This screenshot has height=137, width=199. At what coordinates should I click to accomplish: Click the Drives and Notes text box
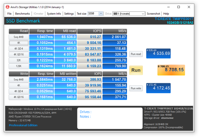110,118
